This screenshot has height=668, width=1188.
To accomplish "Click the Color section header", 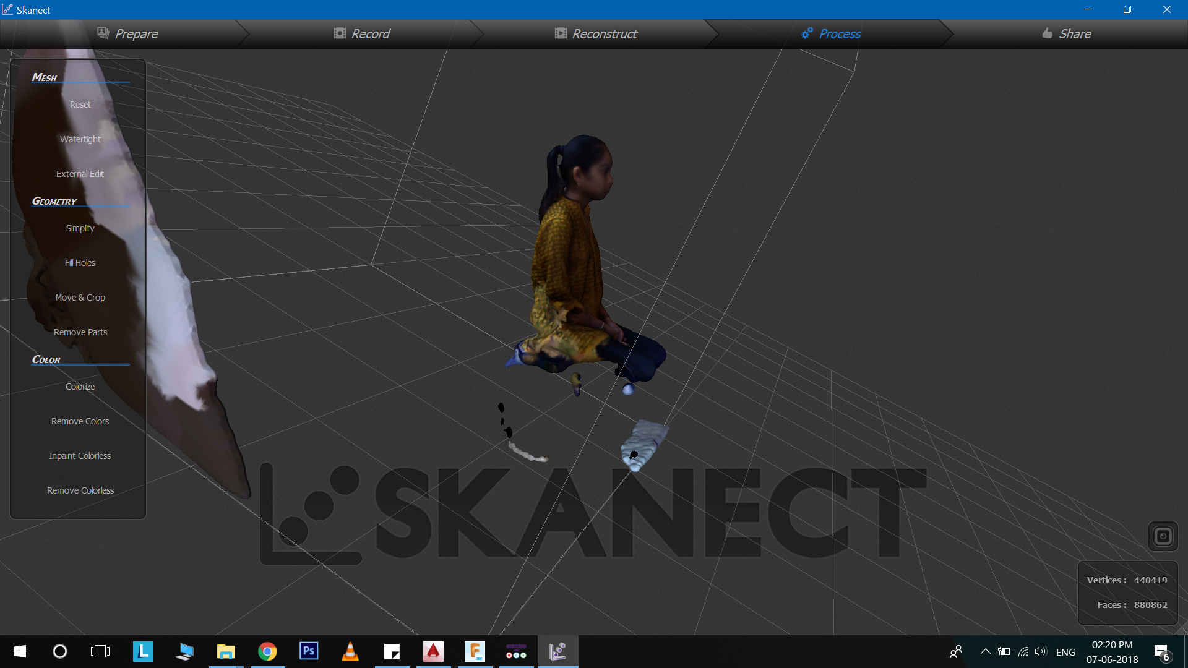I will click(46, 359).
